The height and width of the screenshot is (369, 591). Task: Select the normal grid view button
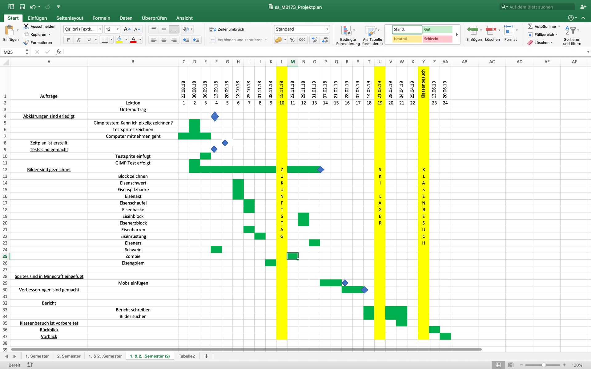click(498, 365)
